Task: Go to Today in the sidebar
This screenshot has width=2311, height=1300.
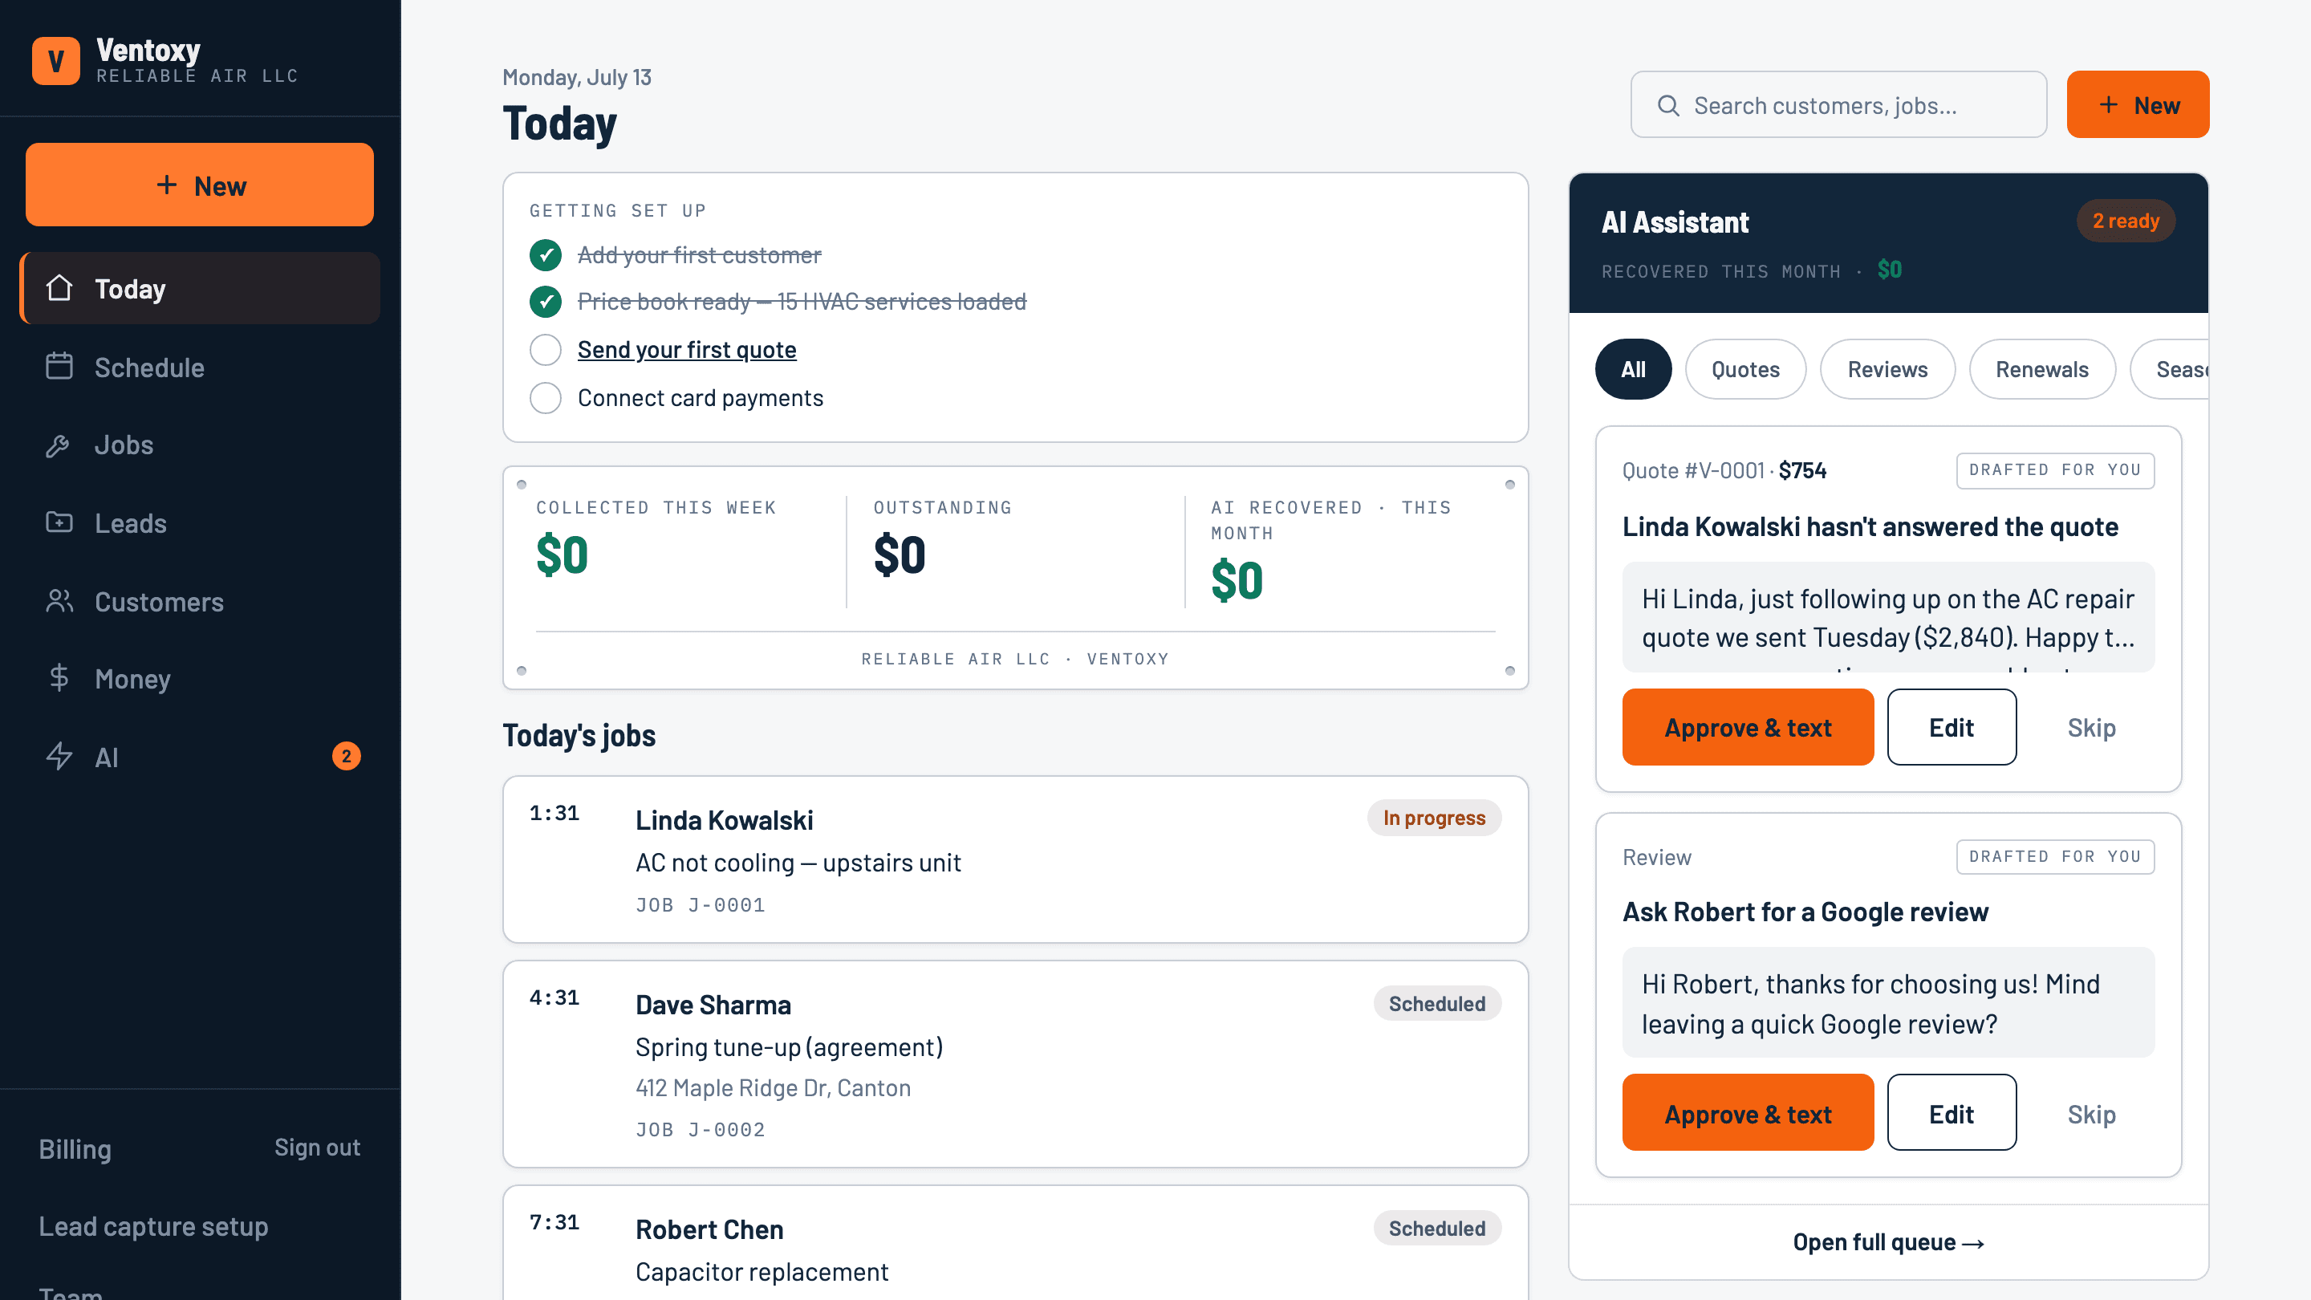Action: (199, 288)
